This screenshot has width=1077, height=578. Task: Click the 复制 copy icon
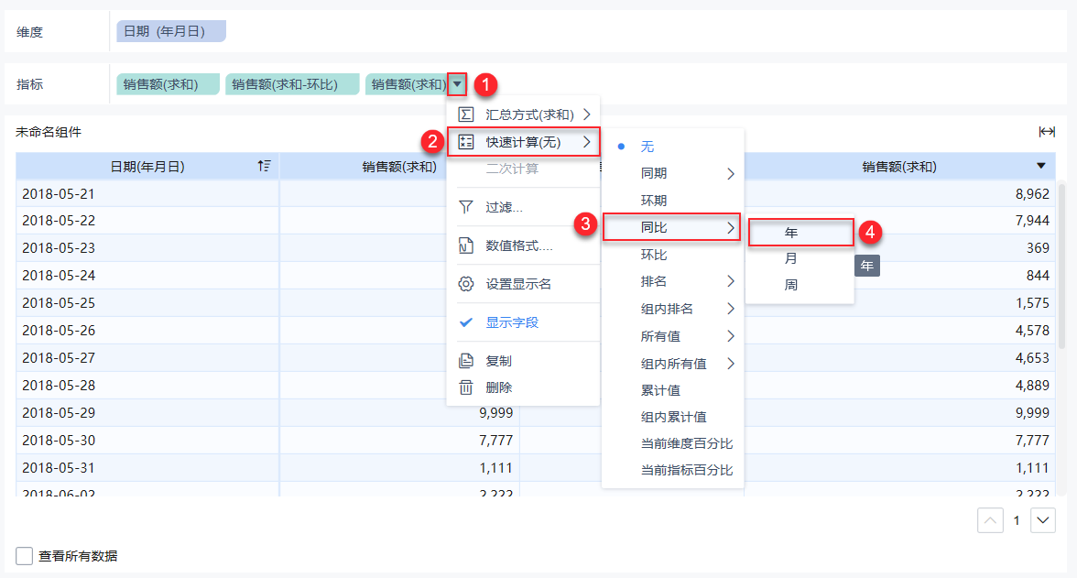pyautogui.click(x=466, y=361)
